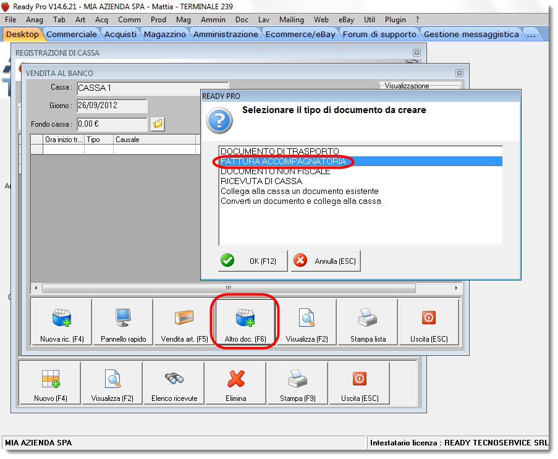The width and height of the screenshot is (558, 459).
Task: Select DOCUMENTO DI TRASPORTO in list
Action: point(360,151)
